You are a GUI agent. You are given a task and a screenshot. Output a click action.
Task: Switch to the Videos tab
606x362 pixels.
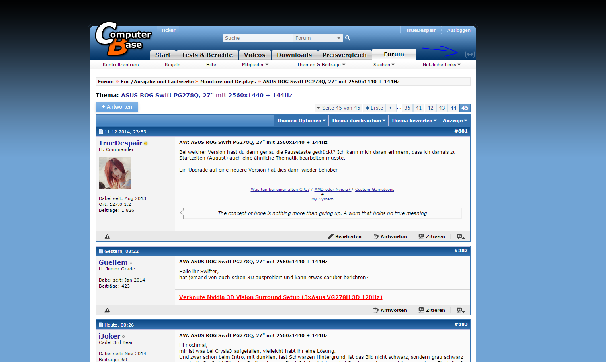point(255,55)
